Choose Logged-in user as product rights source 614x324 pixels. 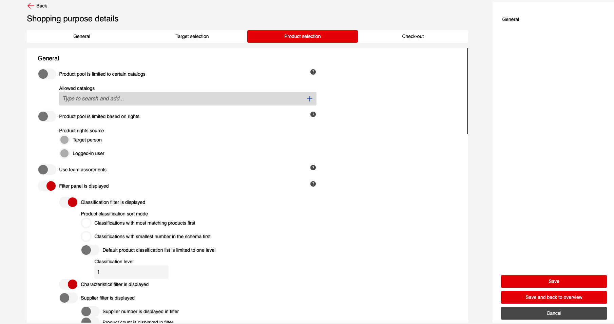(64, 153)
